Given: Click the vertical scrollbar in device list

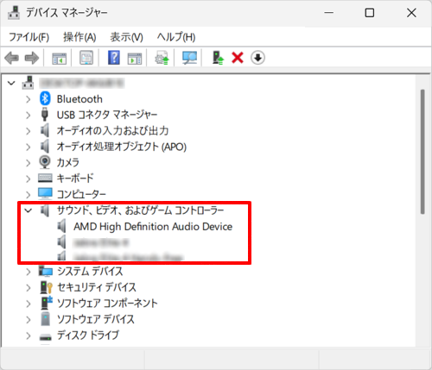Looking at the screenshot, I should pos(422,152).
